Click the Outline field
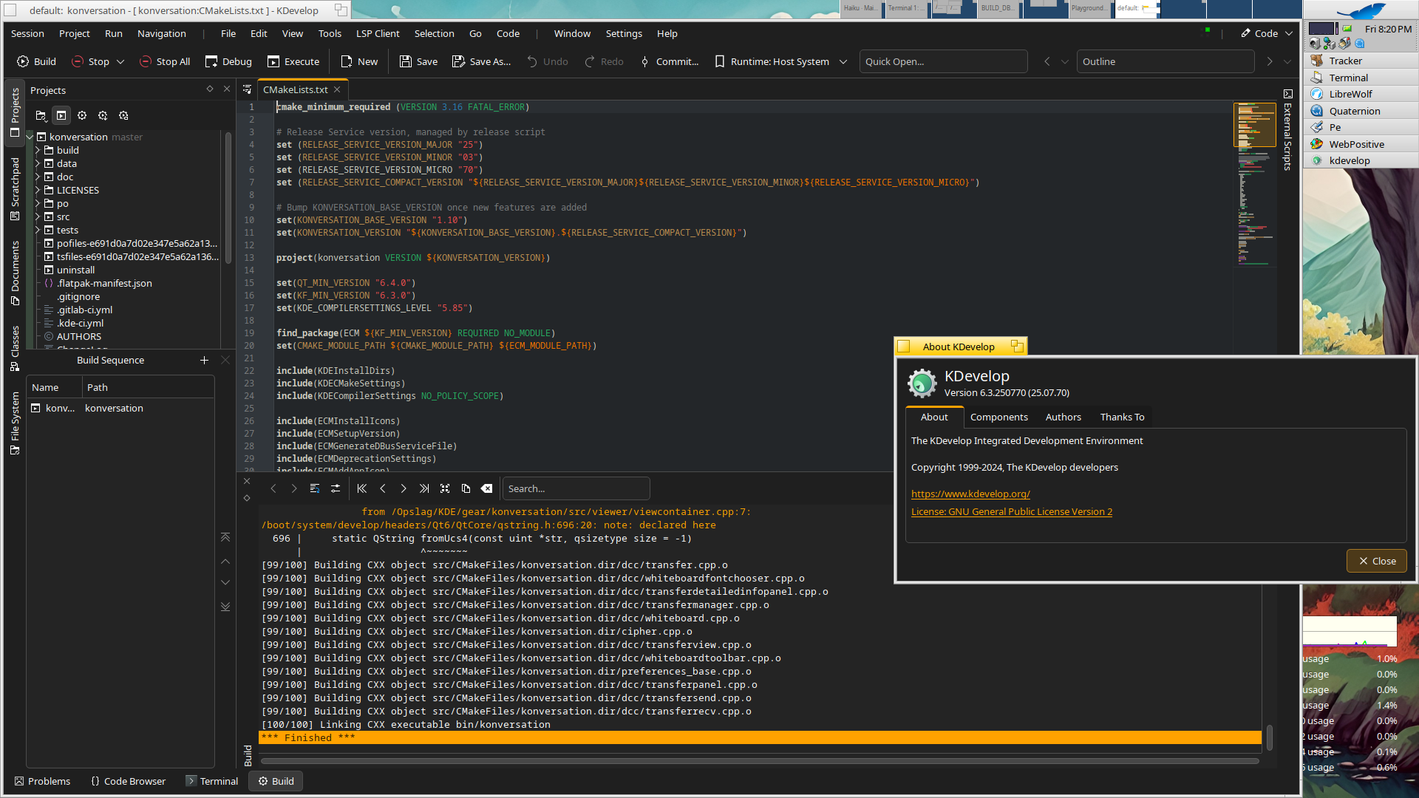1419x798 pixels. coord(1166,61)
